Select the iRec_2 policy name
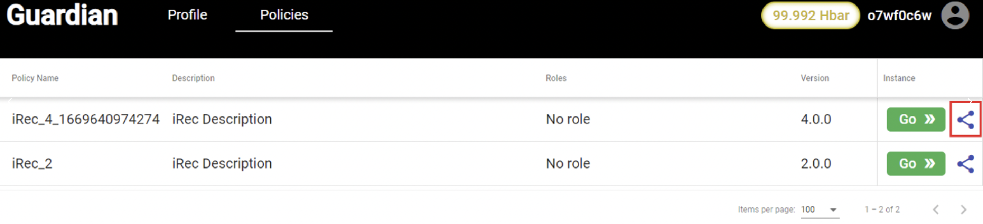 point(32,164)
